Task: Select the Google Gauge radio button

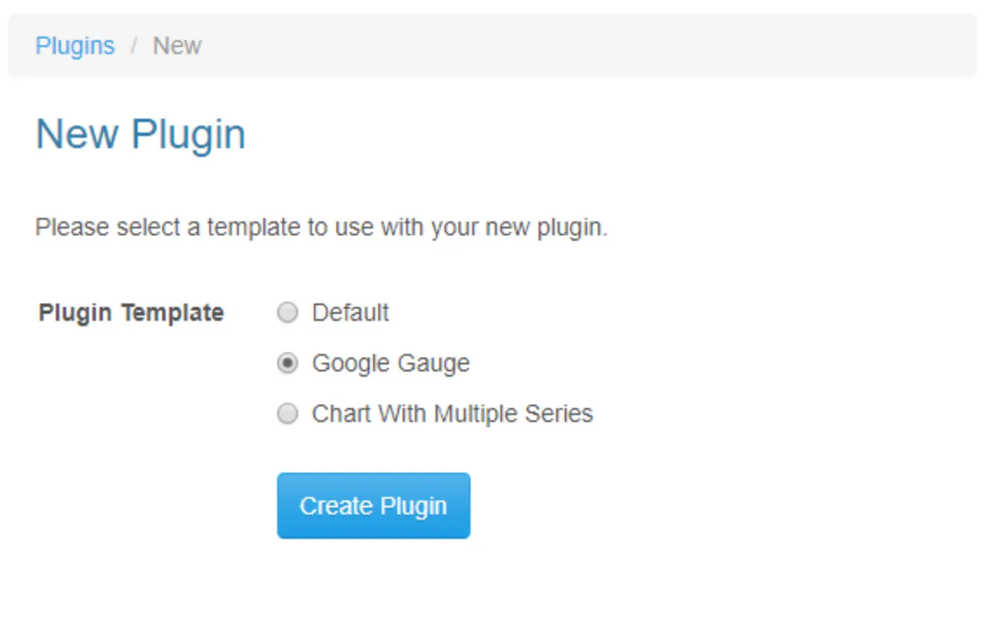Action: [x=287, y=363]
